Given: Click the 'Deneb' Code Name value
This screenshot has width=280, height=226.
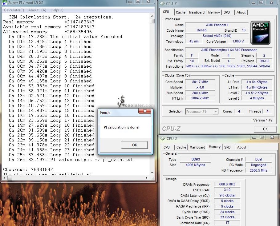Looking at the screenshot, I should pos(201,30).
